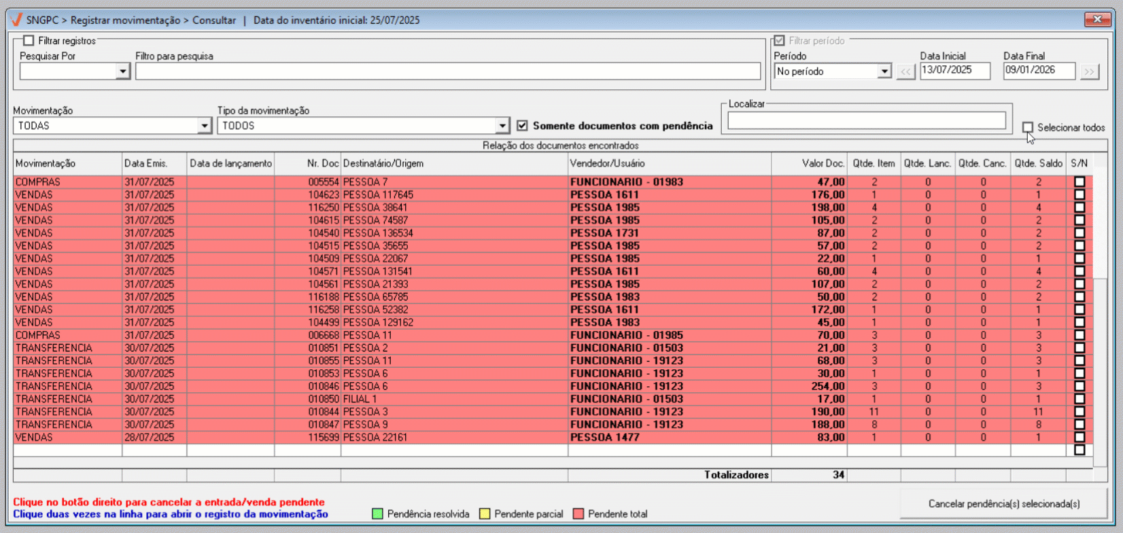
Task: Select document number 104571 cell
Action: pyautogui.click(x=307, y=271)
